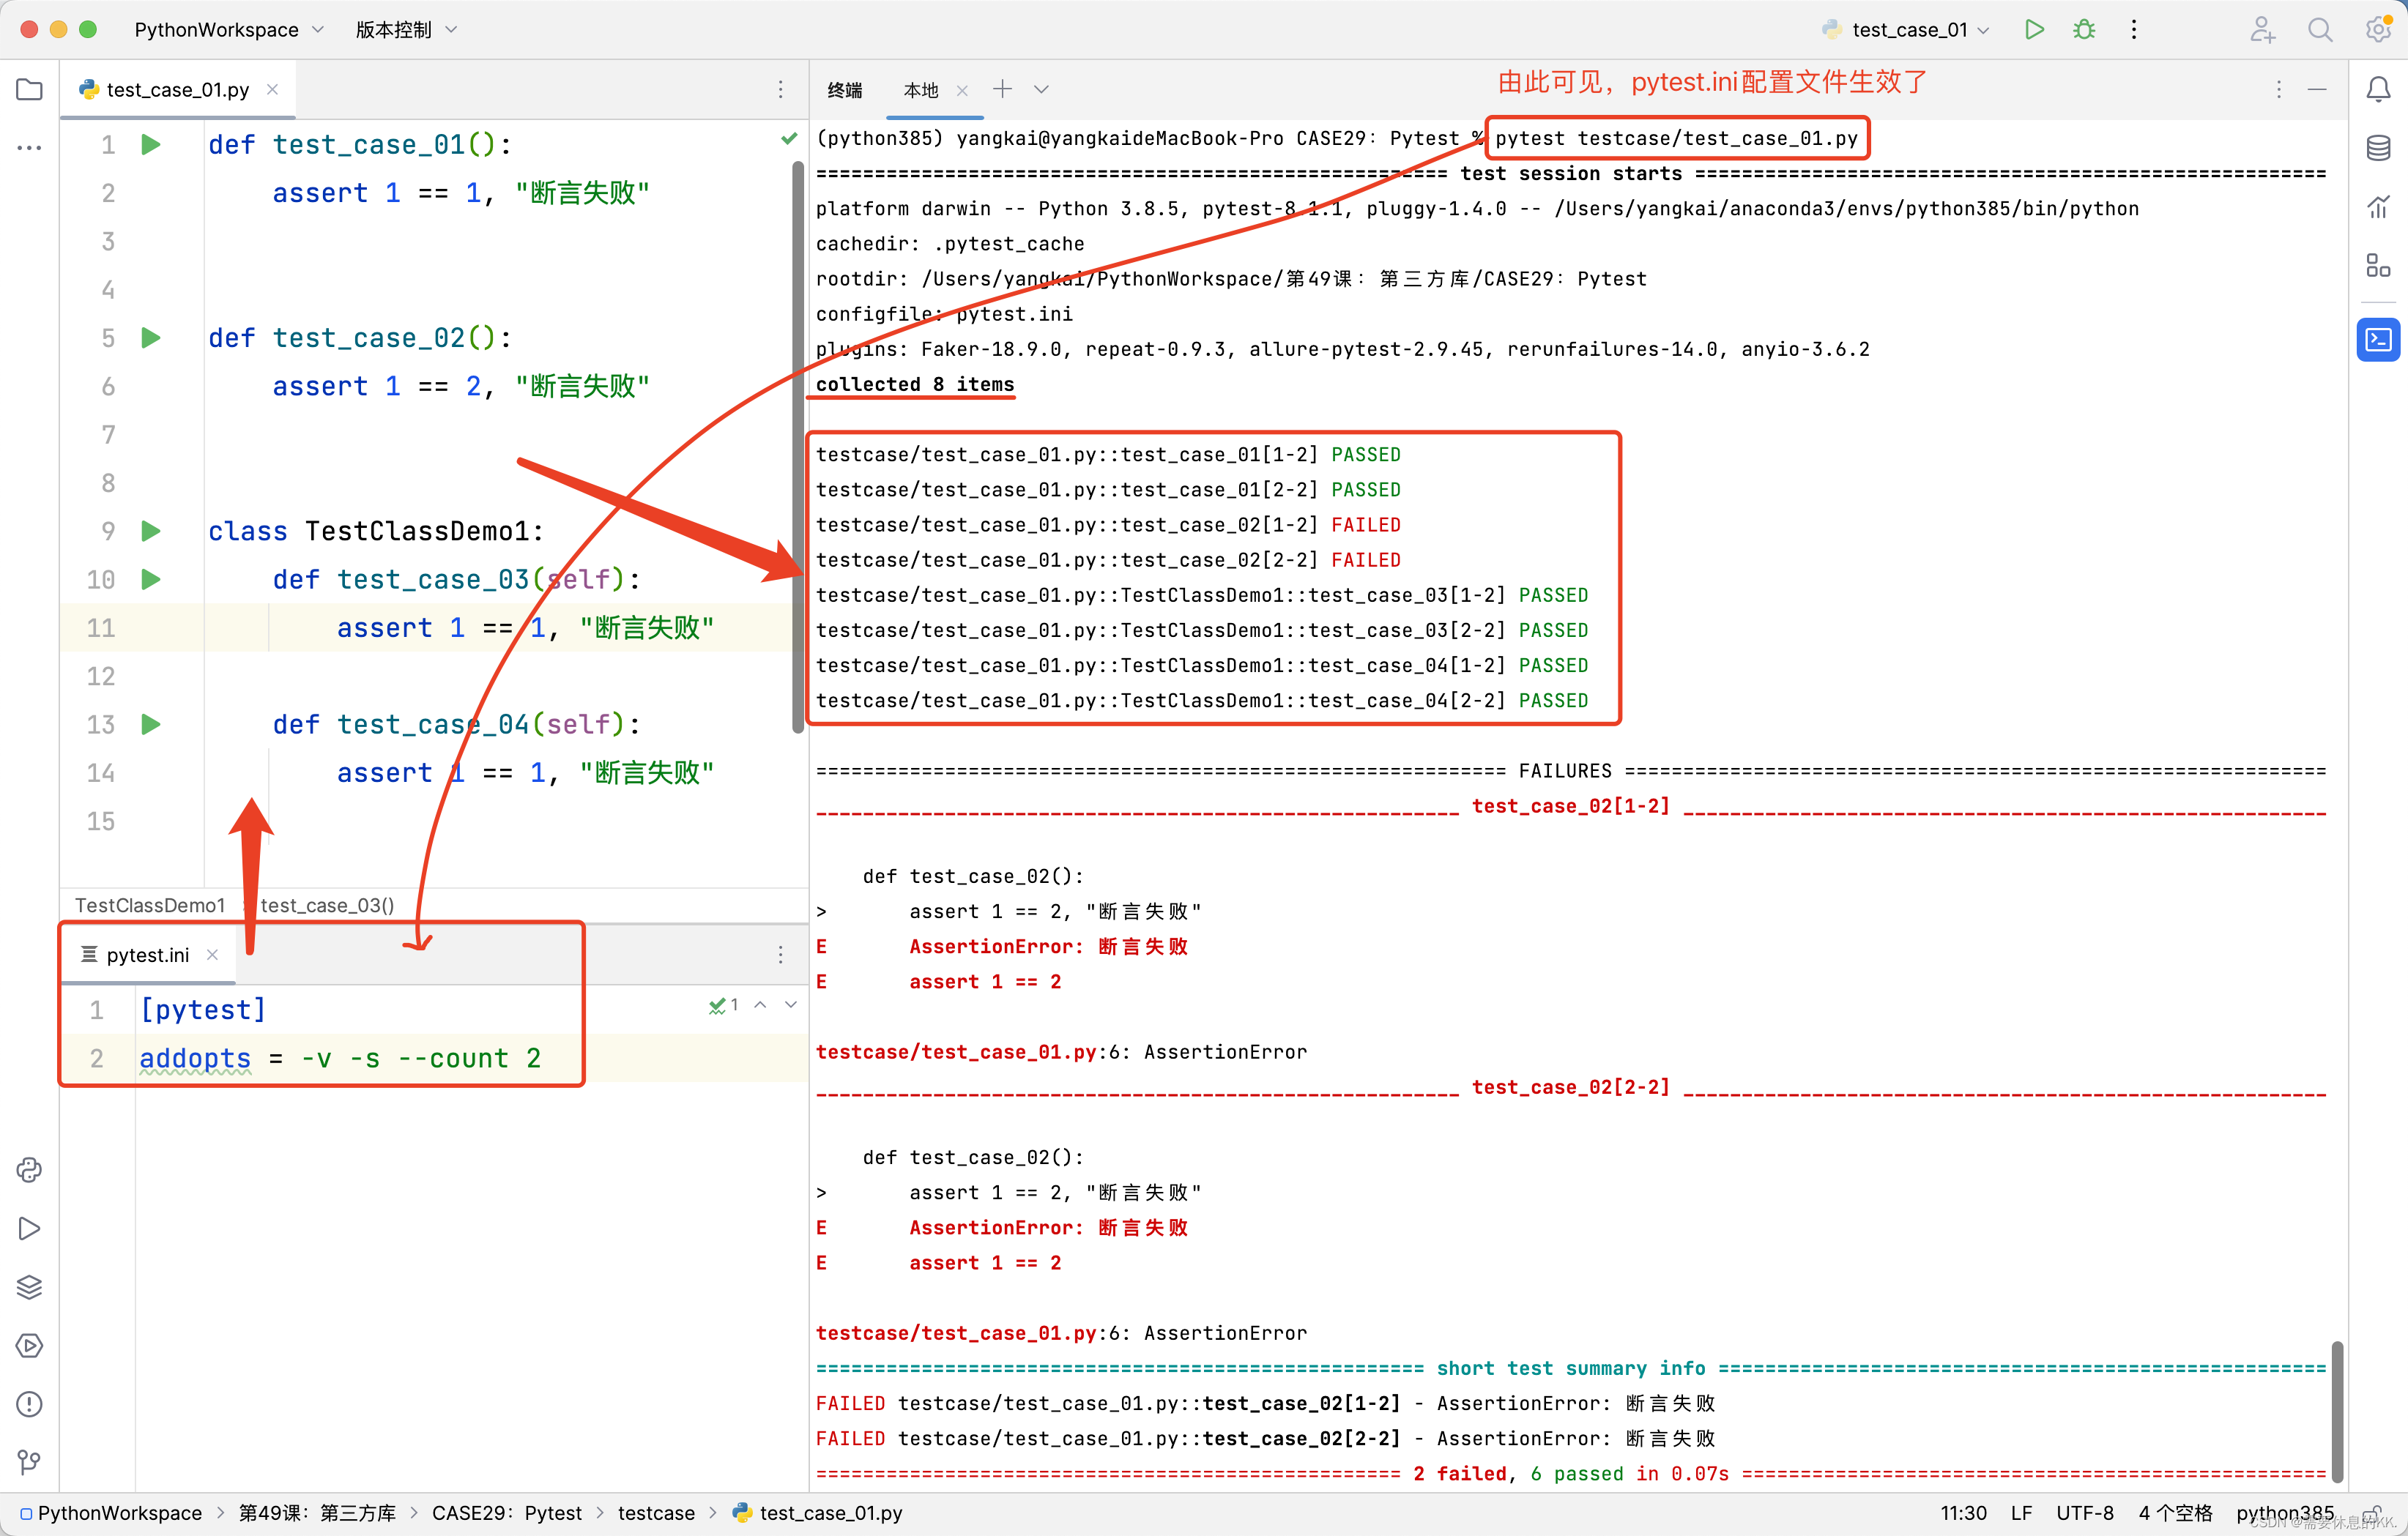This screenshot has width=2408, height=1536.
Task: Open the Git version control window
Action: pyautogui.click(x=30, y=1463)
